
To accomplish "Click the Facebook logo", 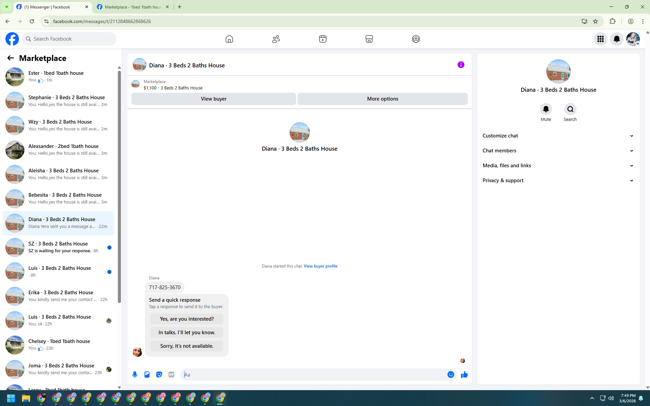I will click(12, 39).
